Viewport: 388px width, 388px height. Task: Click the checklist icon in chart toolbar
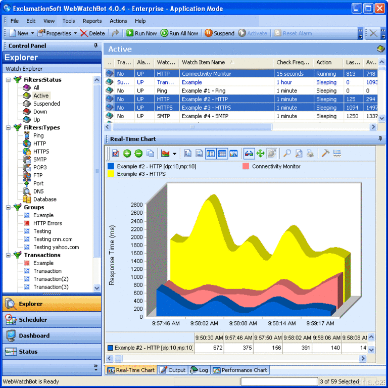tap(115, 154)
